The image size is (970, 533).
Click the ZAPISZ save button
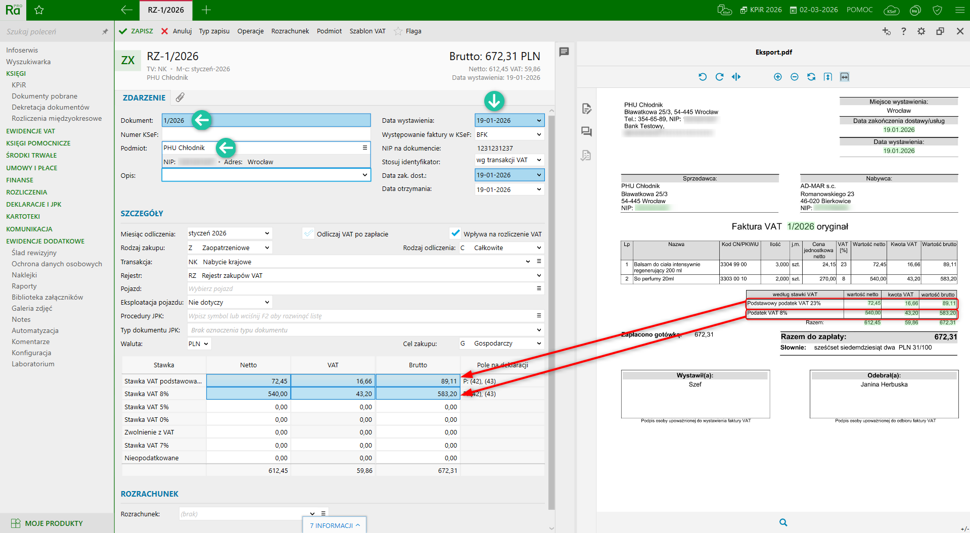click(x=136, y=31)
